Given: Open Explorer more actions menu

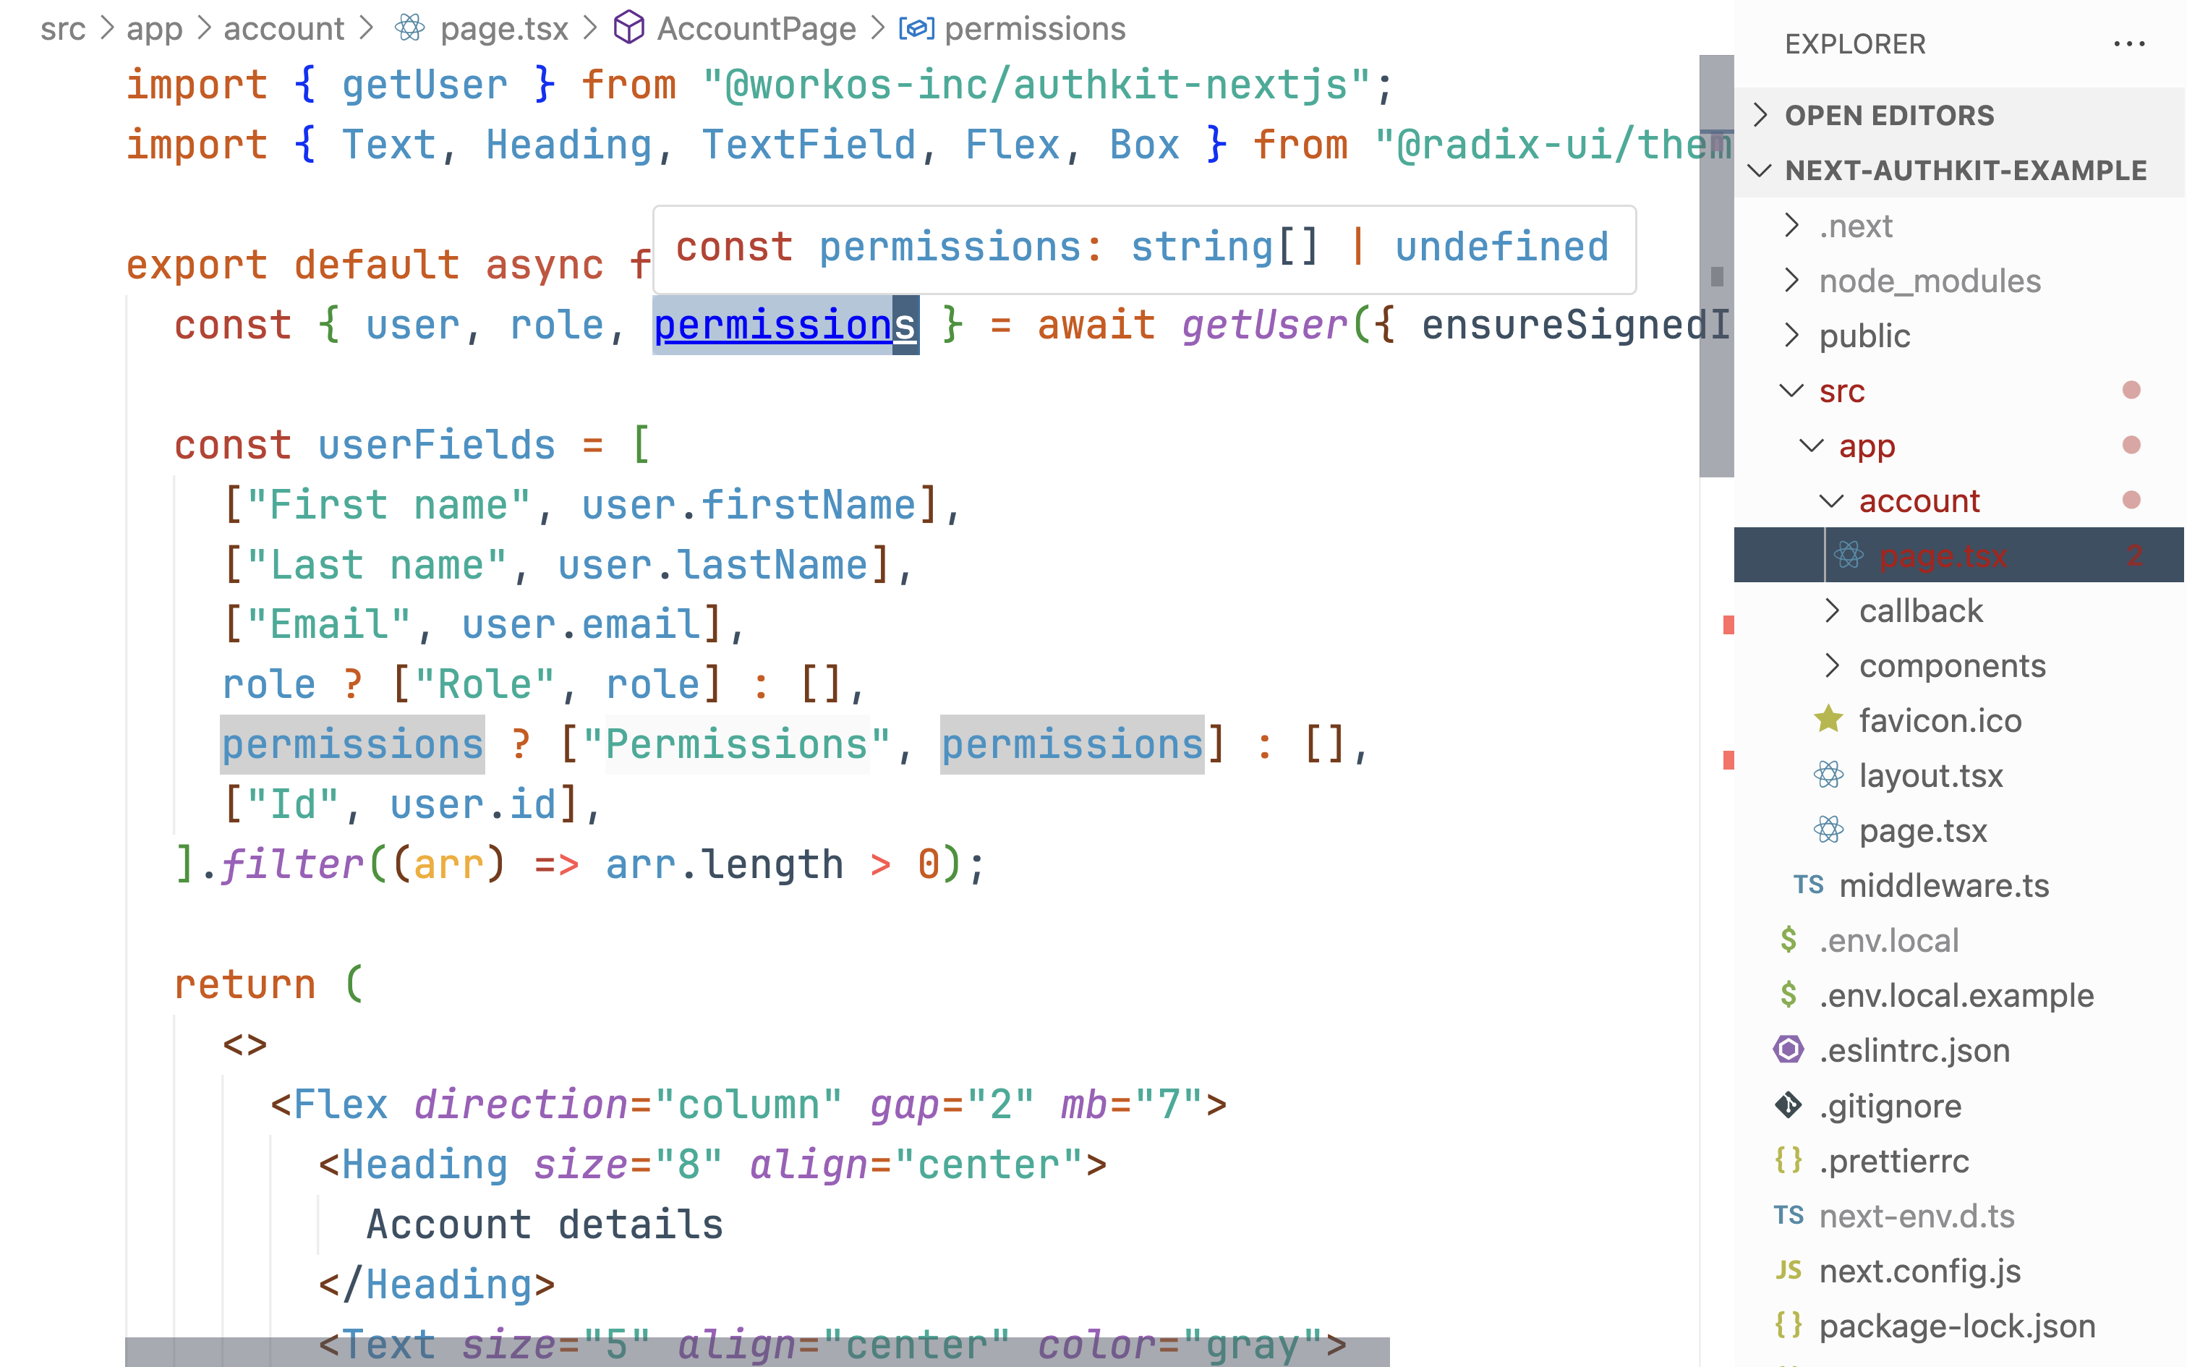Looking at the screenshot, I should click(x=2130, y=43).
